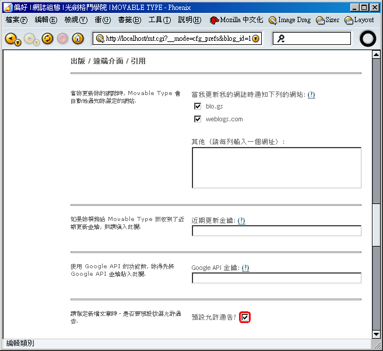The height and width of the screenshot is (351, 383).
Task: Click the 其他 URLs textarea
Action: click(x=276, y=167)
